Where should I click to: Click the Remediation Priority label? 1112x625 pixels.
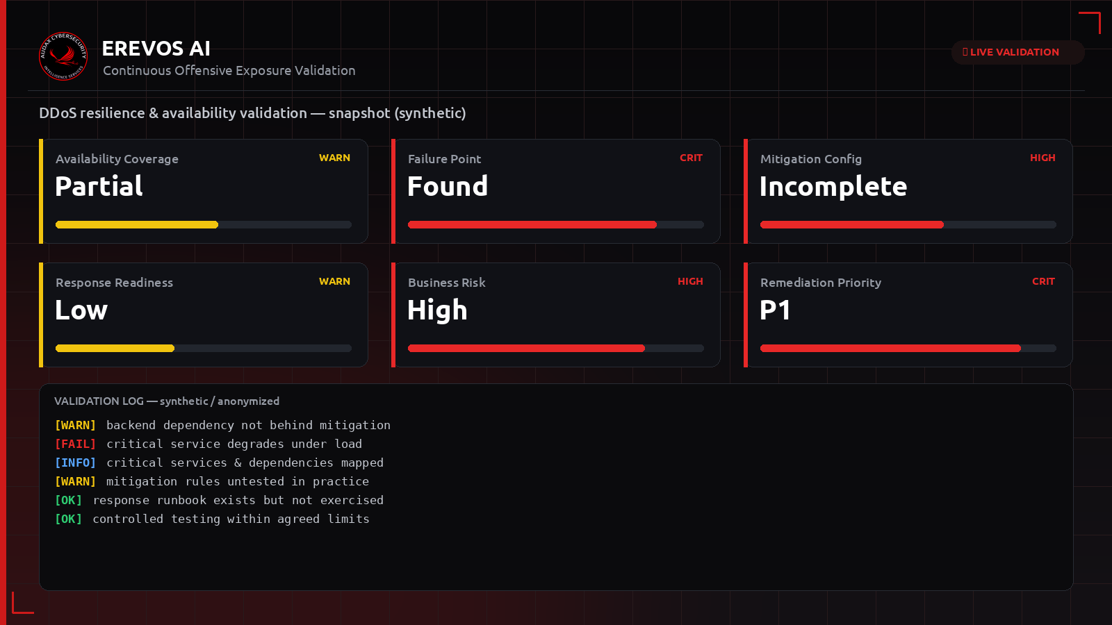821,283
